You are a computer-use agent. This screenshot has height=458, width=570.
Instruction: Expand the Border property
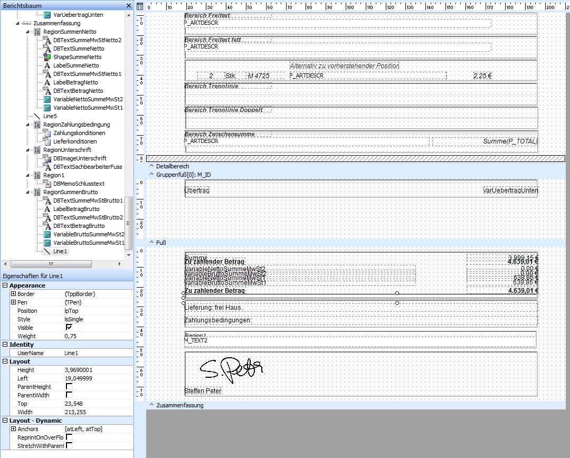click(13, 294)
